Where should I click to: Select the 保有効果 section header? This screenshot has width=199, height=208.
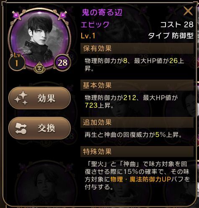[x=137, y=48]
